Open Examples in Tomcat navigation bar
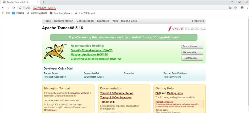This screenshot has height=113, width=249. (x=103, y=21)
